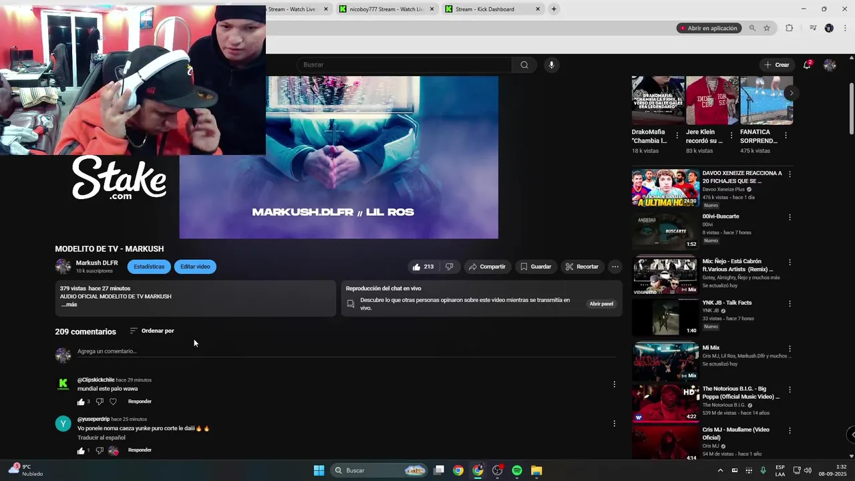
Task: Thumbs up the @Clipskickchile comment
Action: click(81, 402)
